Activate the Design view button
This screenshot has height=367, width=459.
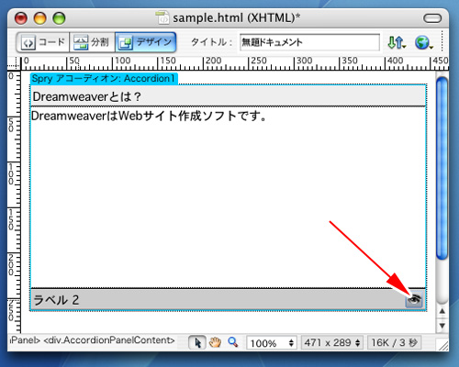click(x=146, y=42)
